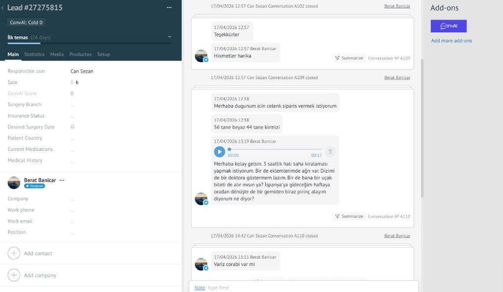Switch input mode via the Note link
Screen dimensions: 503x292
[199, 288]
